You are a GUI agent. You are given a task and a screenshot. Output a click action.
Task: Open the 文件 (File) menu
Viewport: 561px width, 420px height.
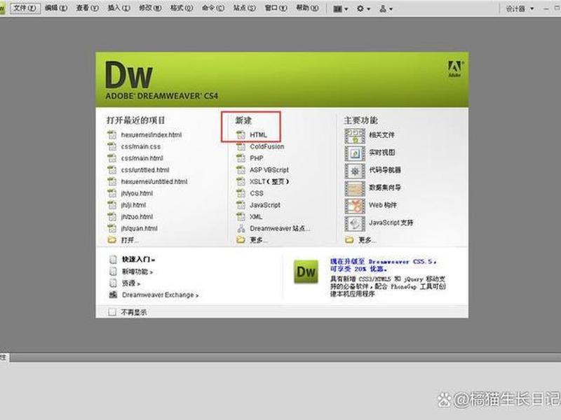(25, 8)
